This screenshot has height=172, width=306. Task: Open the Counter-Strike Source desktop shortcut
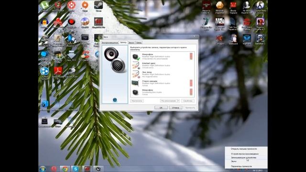point(260,7)
